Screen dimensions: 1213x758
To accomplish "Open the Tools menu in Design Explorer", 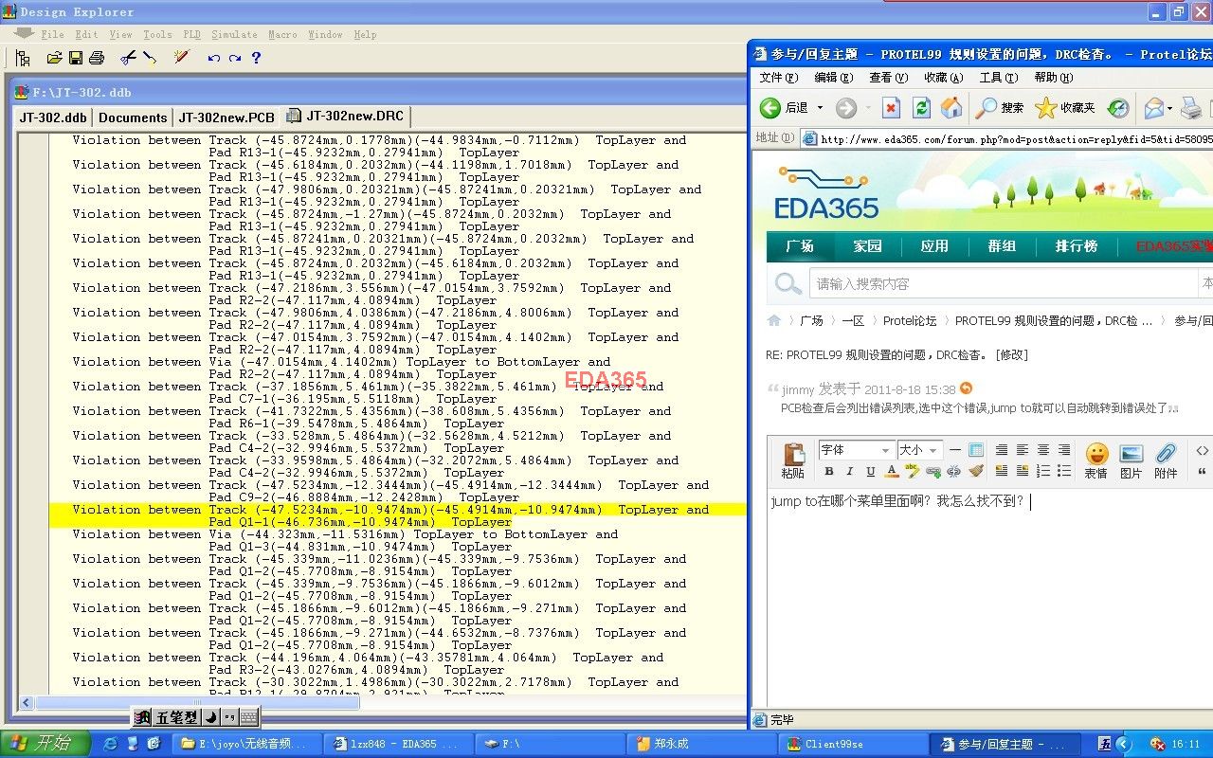I will point(157,34).
